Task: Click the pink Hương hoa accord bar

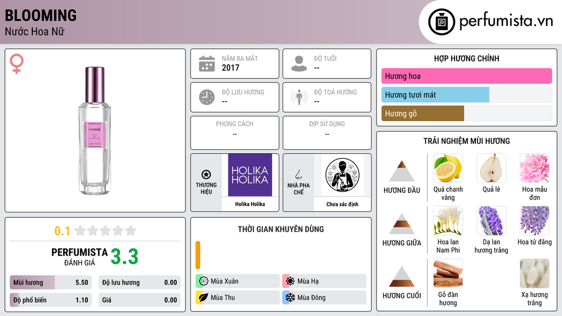Action: click(467, 76)
